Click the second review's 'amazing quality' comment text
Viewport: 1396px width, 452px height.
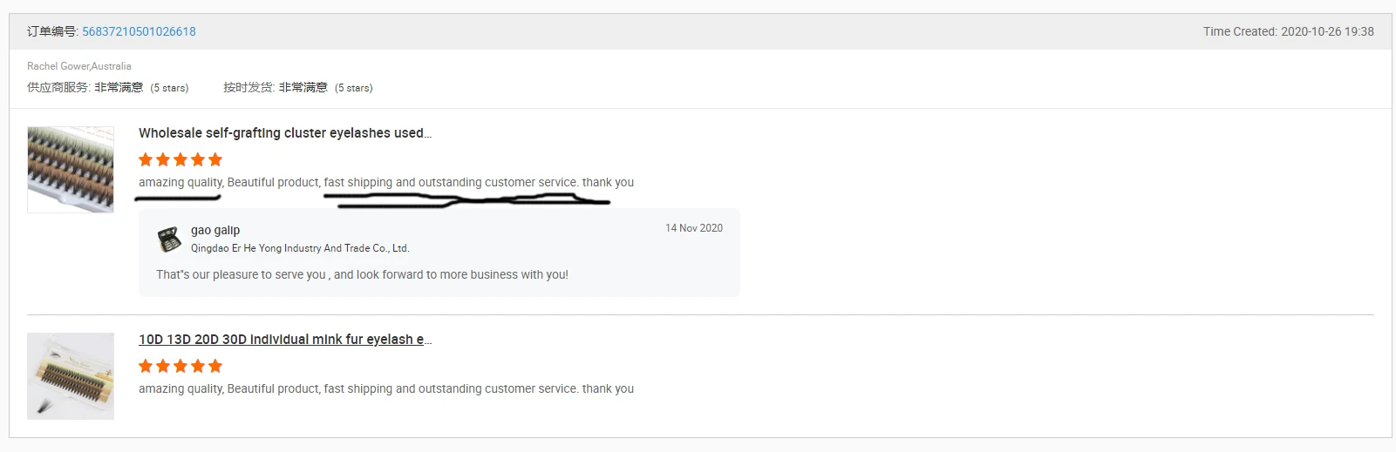point(385,388)
